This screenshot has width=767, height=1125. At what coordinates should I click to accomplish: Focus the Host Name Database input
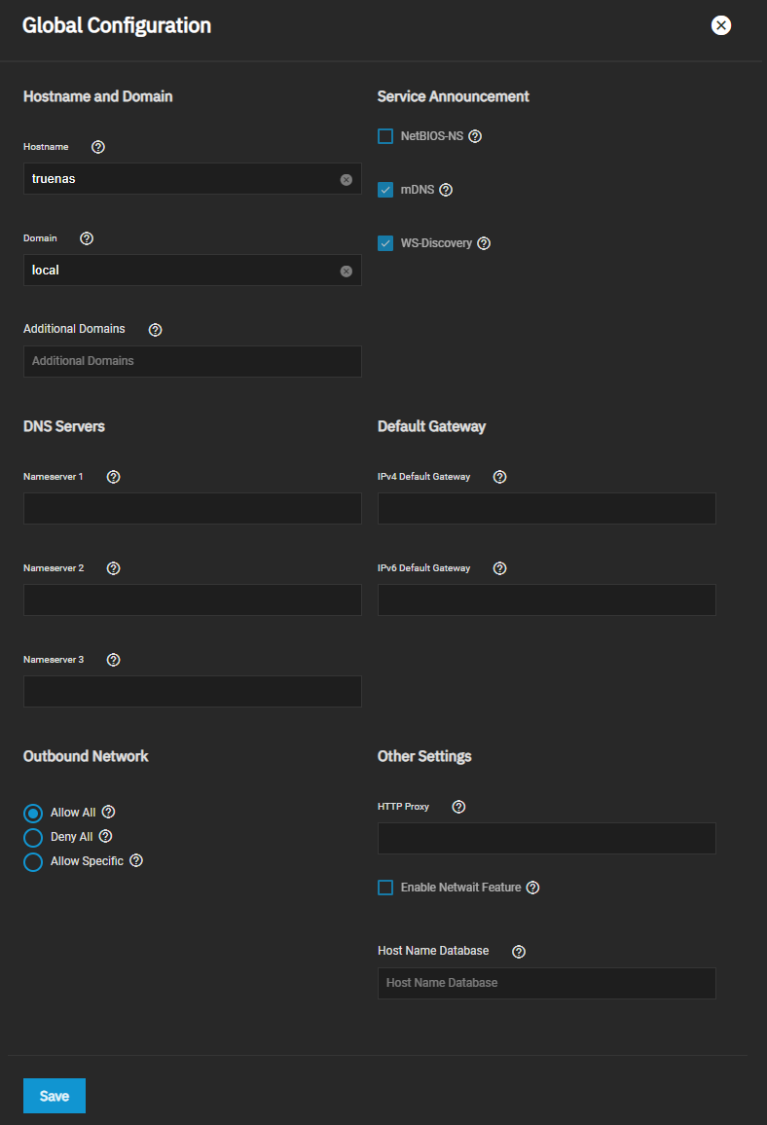(x=547, y=983)
